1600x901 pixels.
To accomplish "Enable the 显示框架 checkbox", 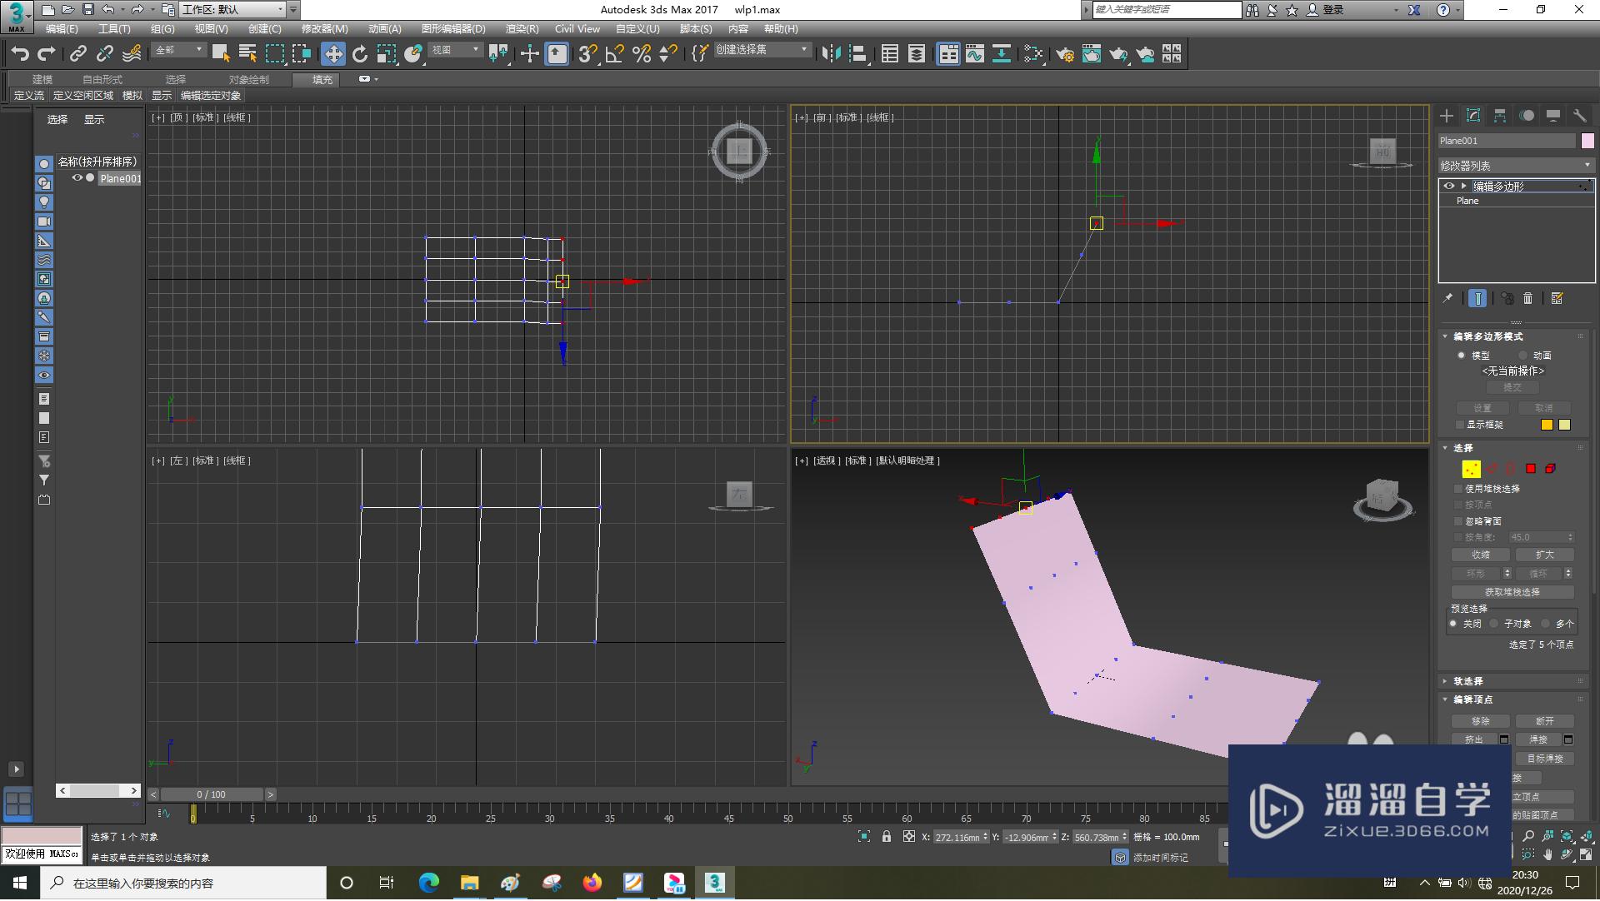I will (1460, 425).
